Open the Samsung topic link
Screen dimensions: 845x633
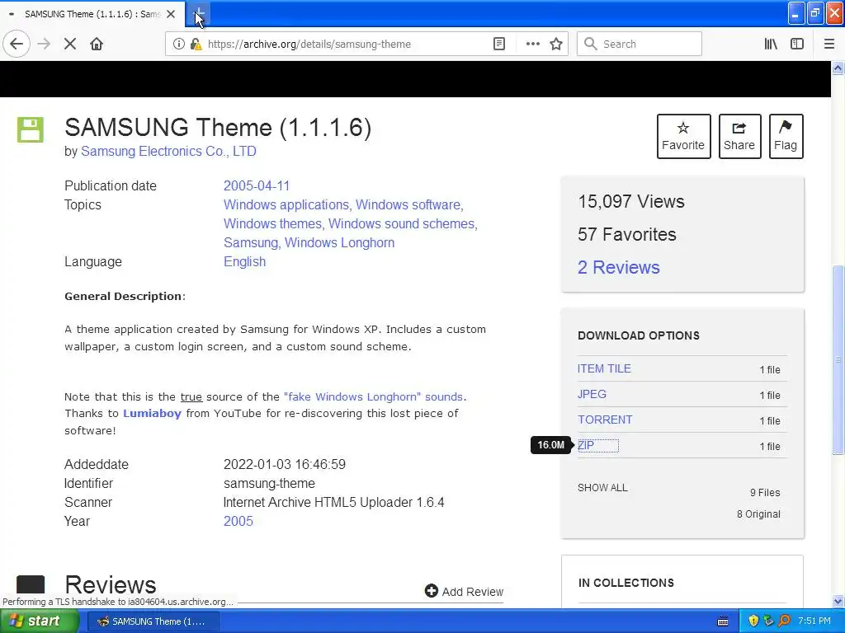[251, 243]
